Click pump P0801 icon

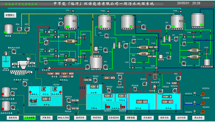click(x=25, y=84)
